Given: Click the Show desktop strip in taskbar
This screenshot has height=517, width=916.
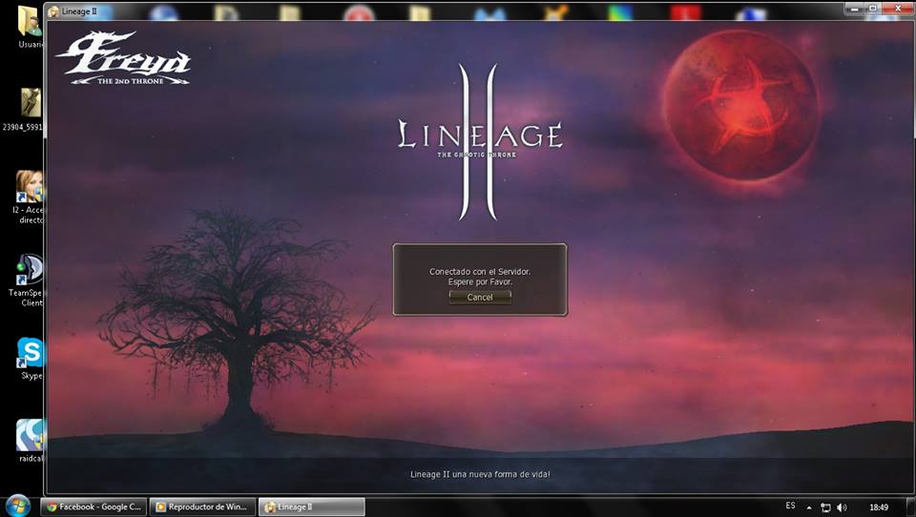Looking at the screenshot, I should (x=910, y=507).
